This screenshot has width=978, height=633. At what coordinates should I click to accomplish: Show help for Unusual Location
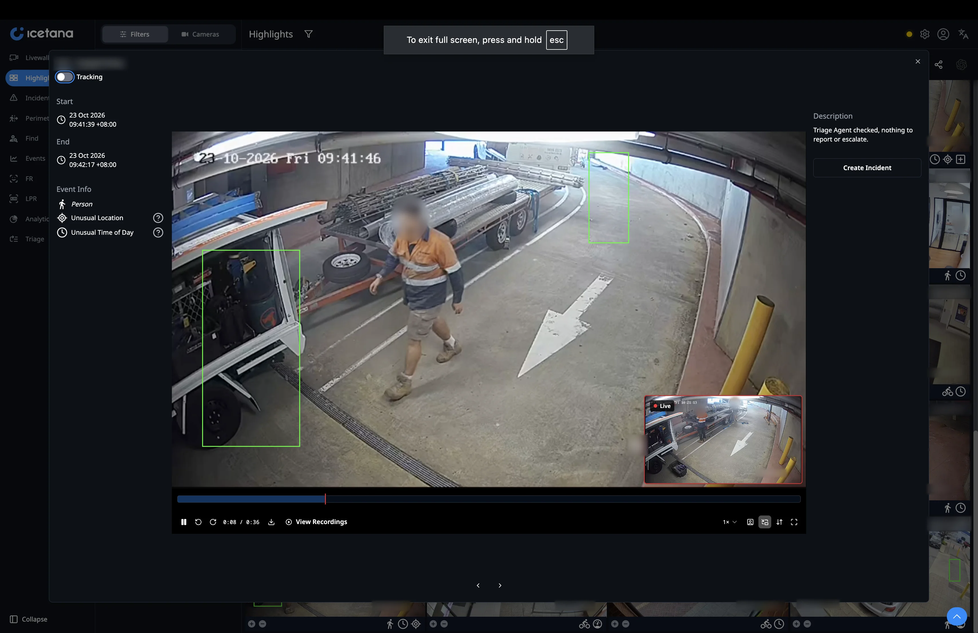click(158, 218)
